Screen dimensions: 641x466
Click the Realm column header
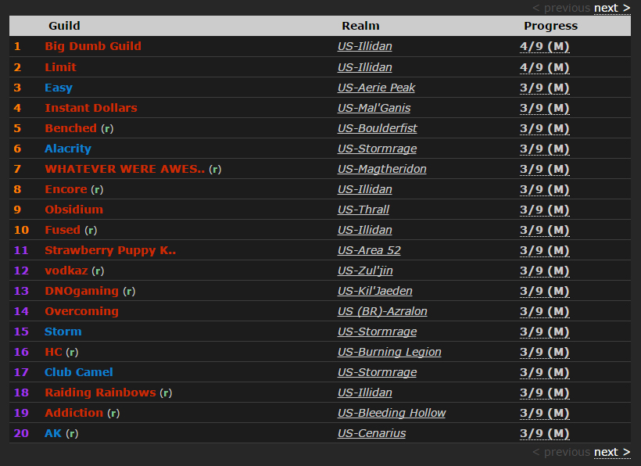[x=360, y=26]
